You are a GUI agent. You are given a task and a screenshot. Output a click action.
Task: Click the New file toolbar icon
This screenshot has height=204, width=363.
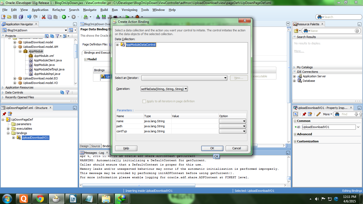pos(3,17)
